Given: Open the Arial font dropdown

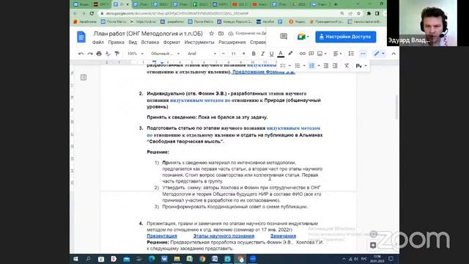Looking at the screenshot, I should tap(202, 54).
